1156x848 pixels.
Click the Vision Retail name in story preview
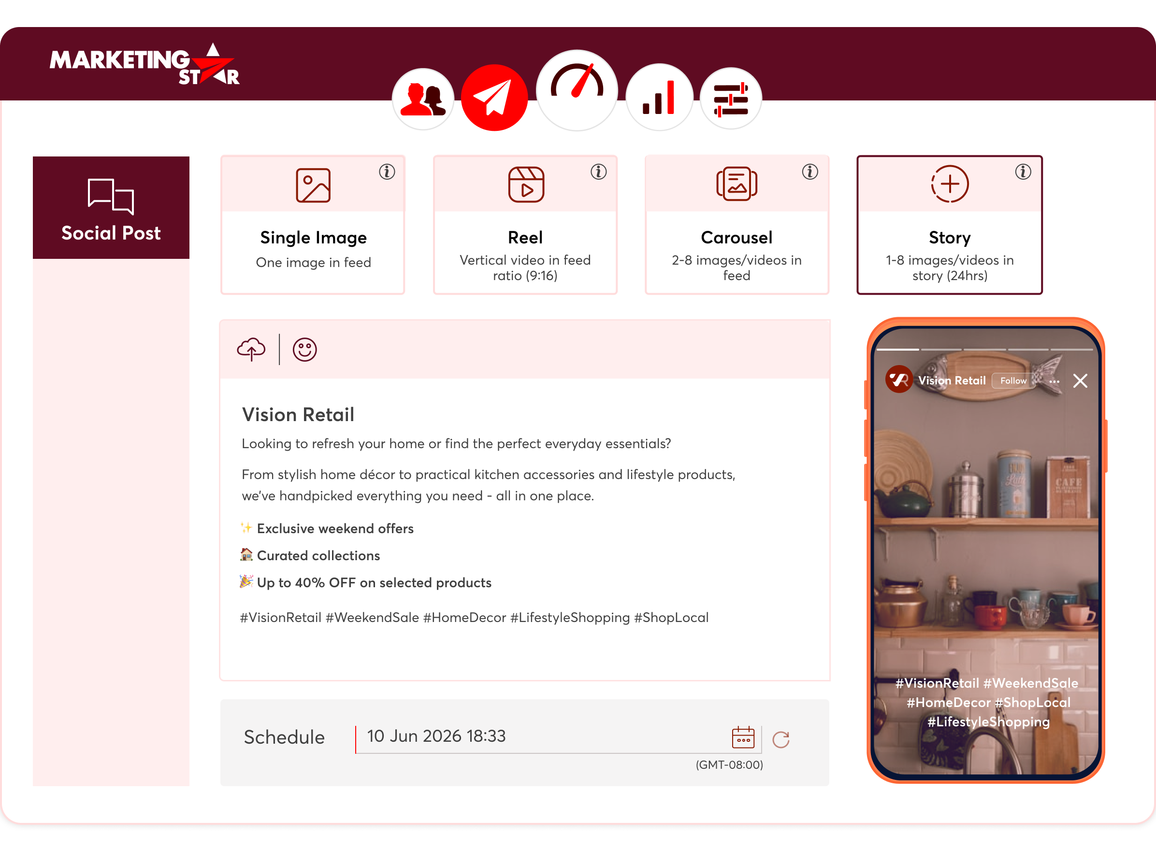coord(952,381)
